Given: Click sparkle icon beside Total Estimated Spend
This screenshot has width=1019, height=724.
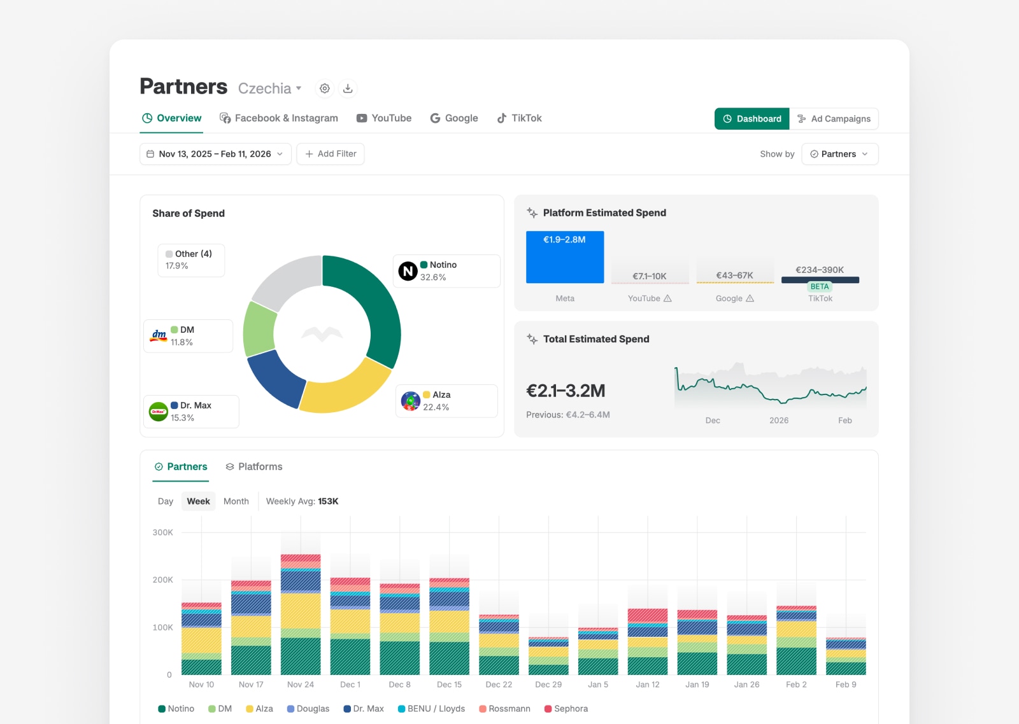Looking at the screenshot, I should coord(532,339).
